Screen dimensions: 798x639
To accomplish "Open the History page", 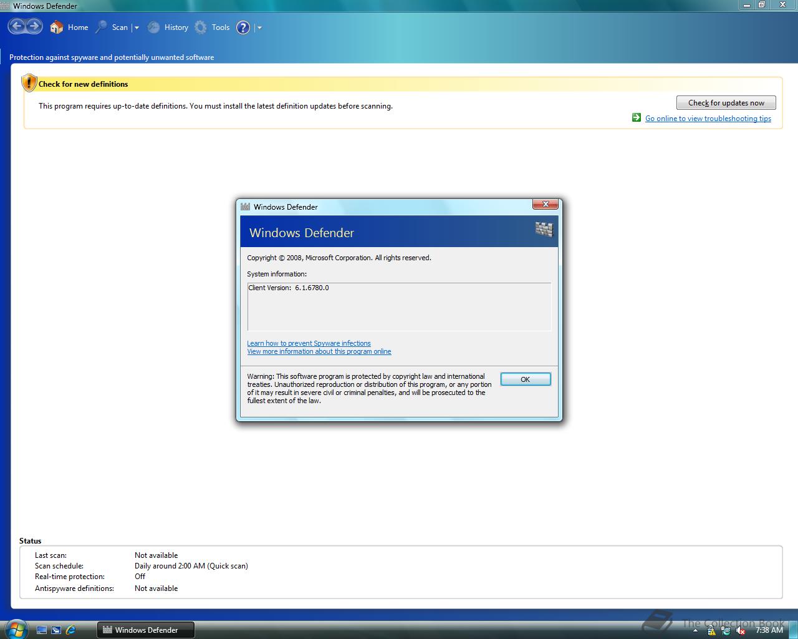I will click(168, 27).
